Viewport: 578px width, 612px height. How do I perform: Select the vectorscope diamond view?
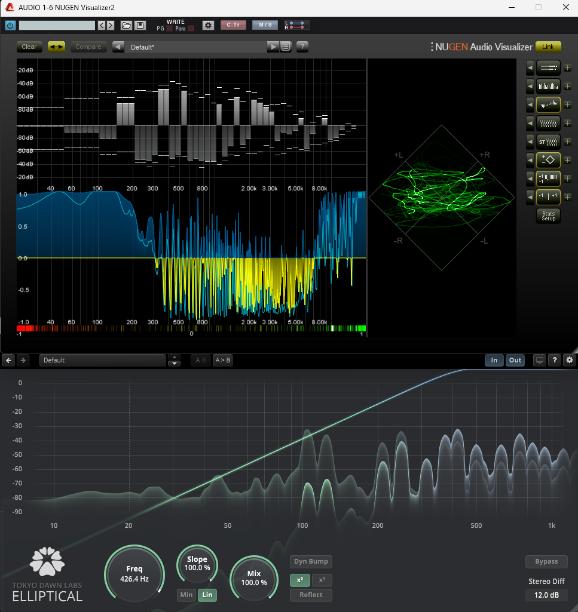pyautogui.click(x=548, y=160)
